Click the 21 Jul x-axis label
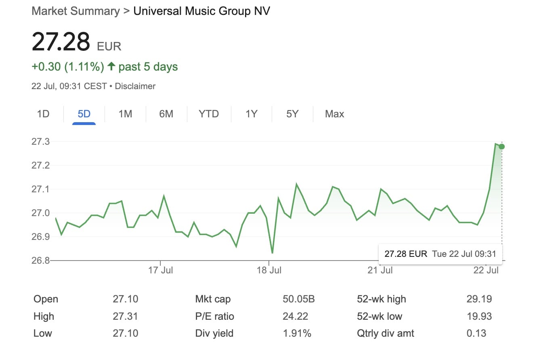541x350 pixels. [380, 270]
